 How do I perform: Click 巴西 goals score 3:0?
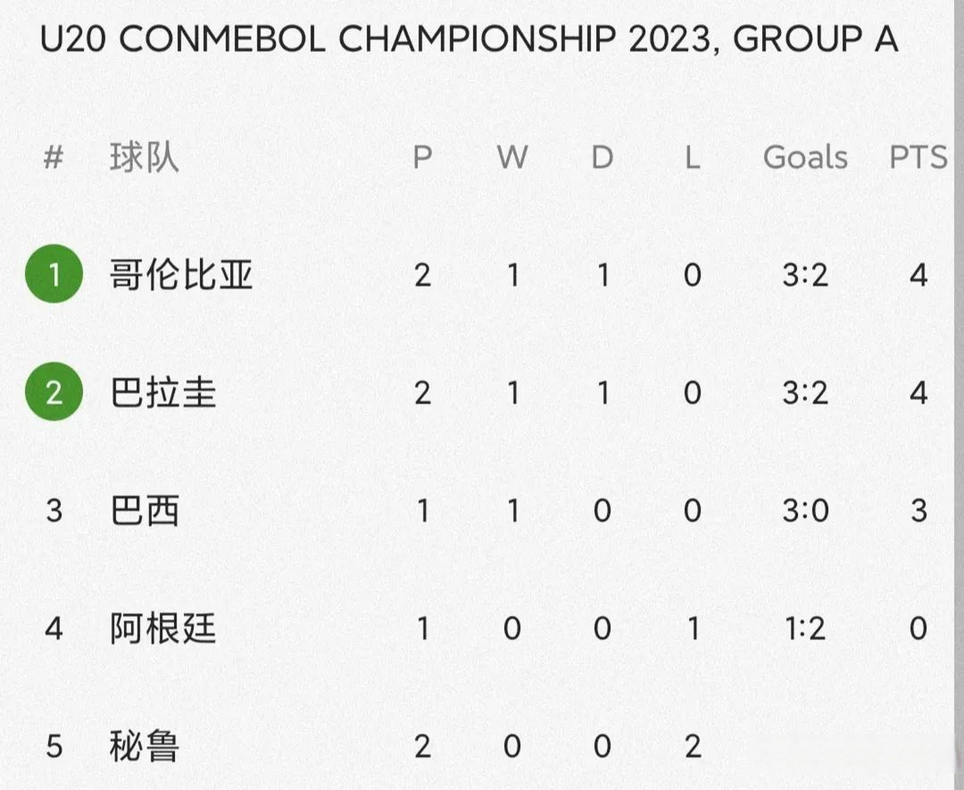(x=805, y=510)
